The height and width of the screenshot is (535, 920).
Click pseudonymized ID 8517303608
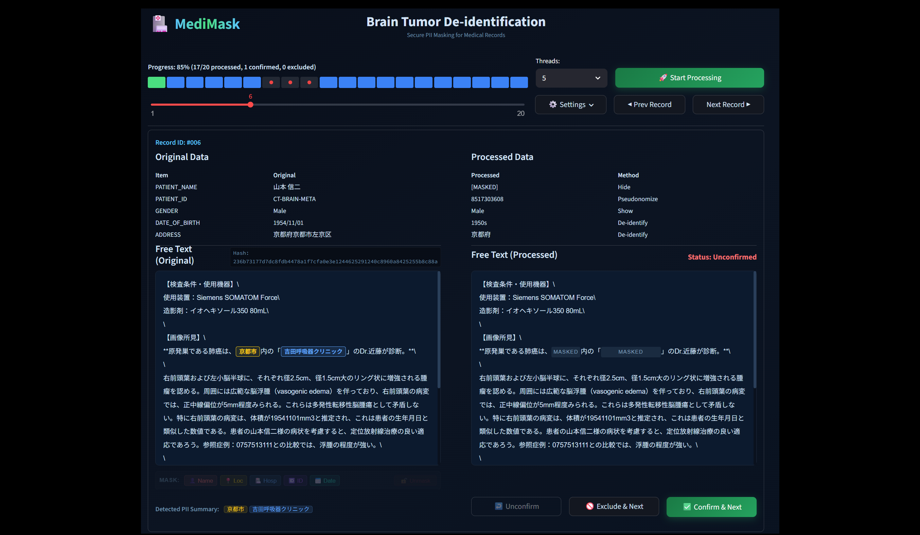(x=487, y=199)
